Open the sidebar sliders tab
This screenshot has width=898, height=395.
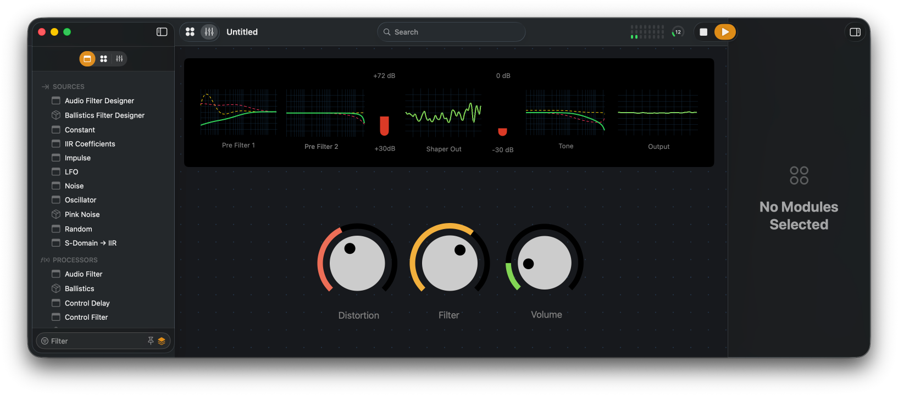119,59
